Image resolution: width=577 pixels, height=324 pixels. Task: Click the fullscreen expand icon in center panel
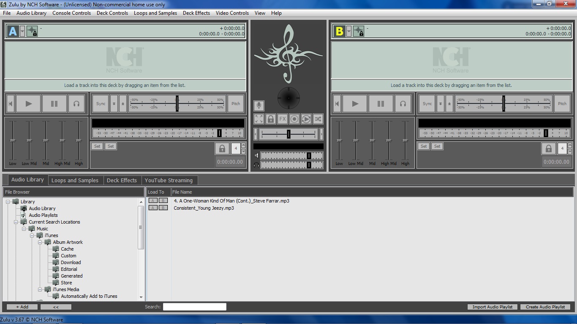[259, 119]
